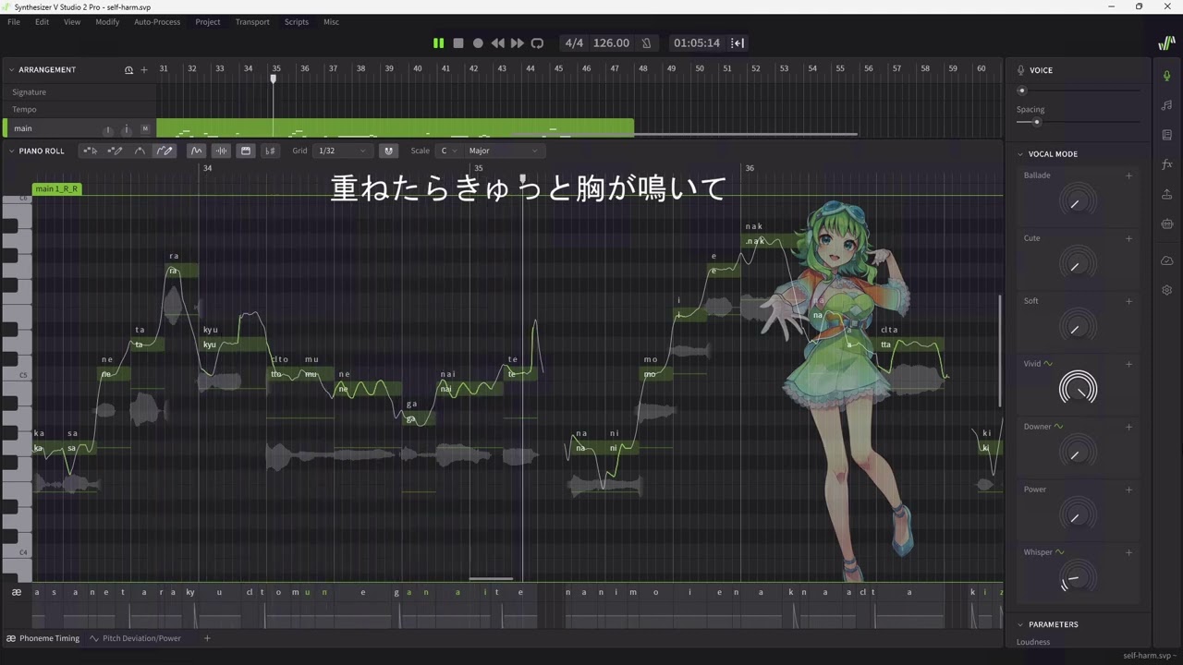Open the Notes panel music icon
This screenshot has width=1183, height=665.
point(1166,105)
